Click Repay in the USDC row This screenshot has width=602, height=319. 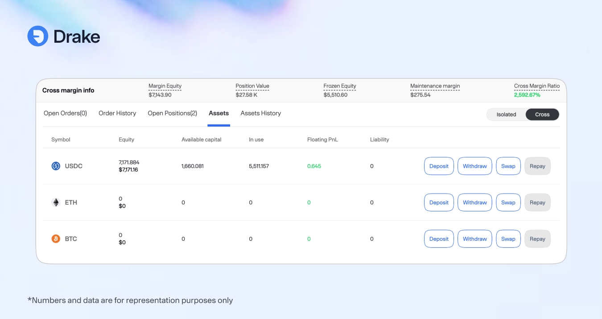[537, 166]
